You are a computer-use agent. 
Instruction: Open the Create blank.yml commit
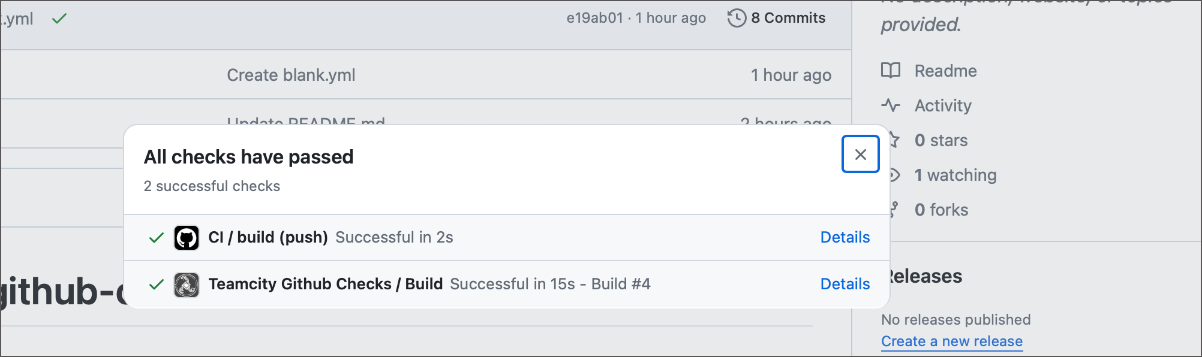(290, 75)
